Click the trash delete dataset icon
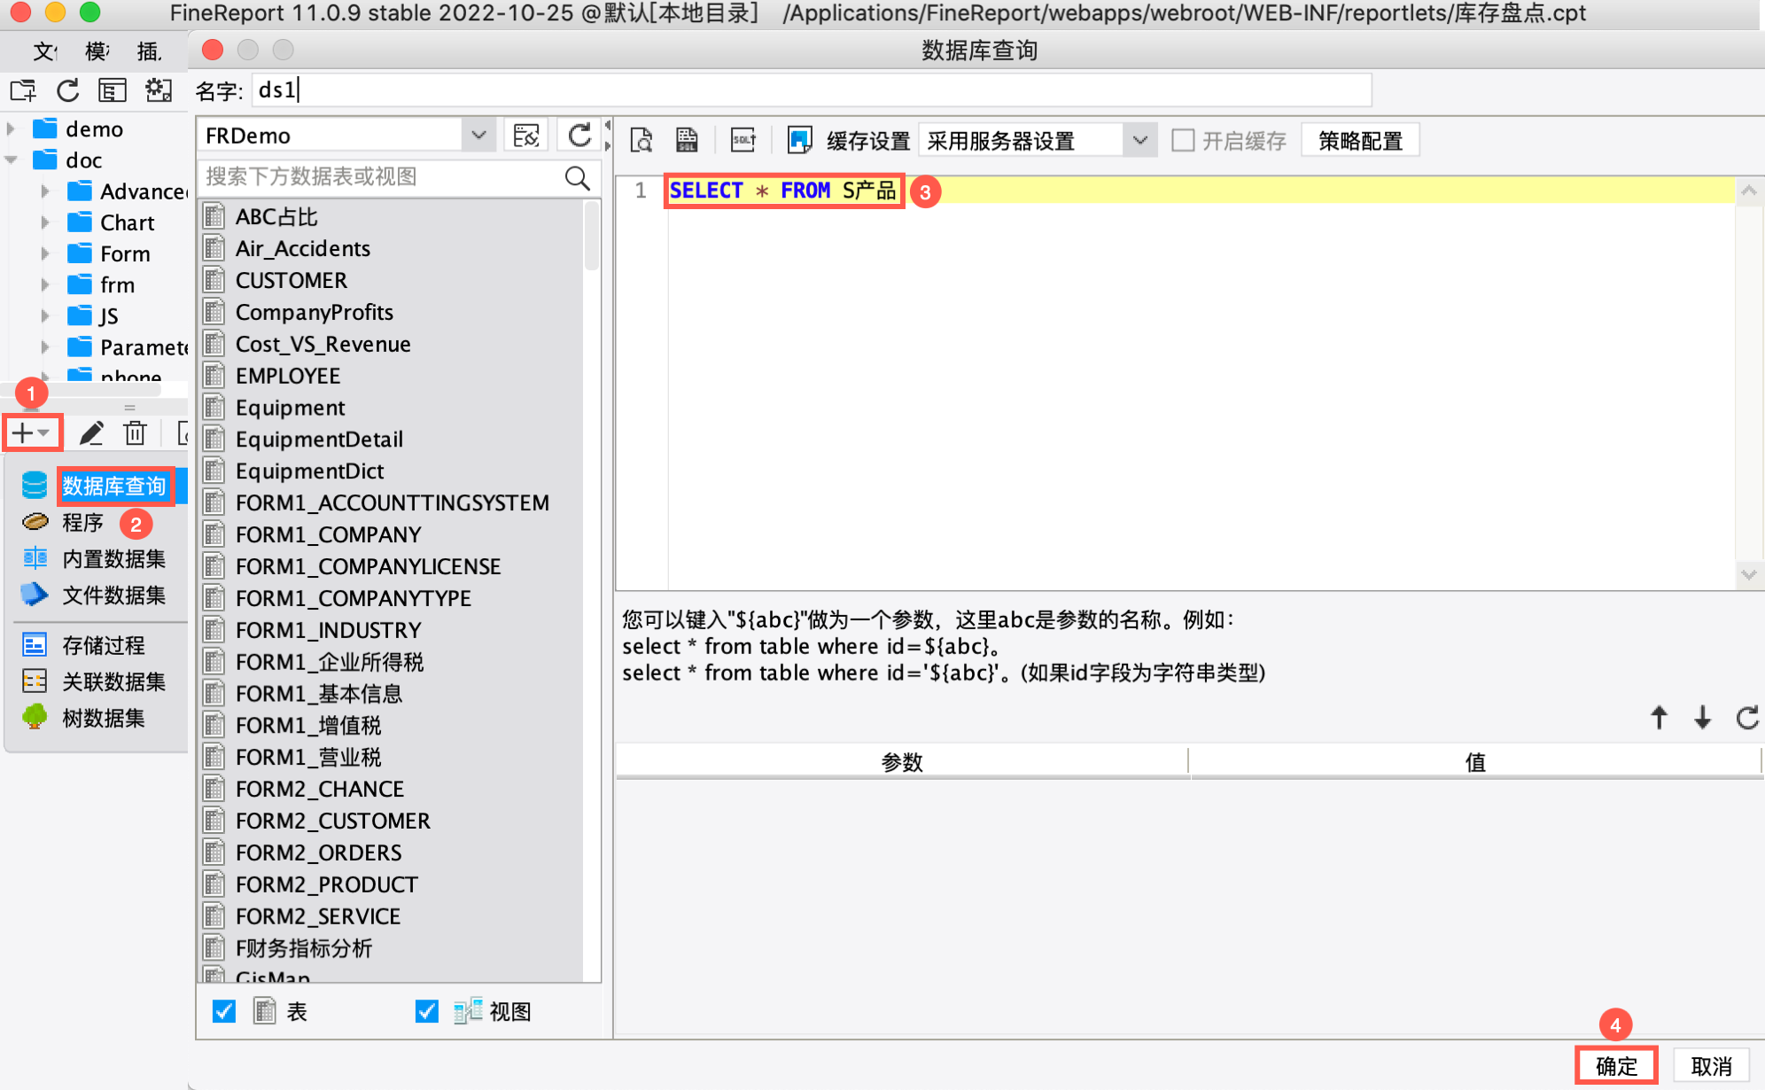The height and width of the screenshot is (1090, 1765). [135, 433]
